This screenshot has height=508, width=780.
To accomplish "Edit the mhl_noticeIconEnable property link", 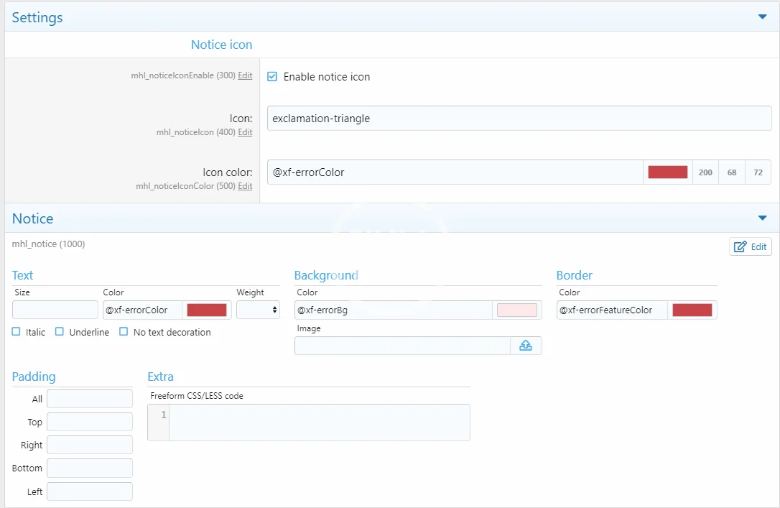I will [x=245, y=75].
